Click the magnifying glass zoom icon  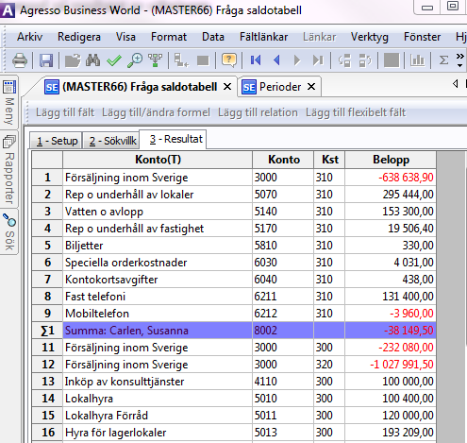[x=135, y=60]
